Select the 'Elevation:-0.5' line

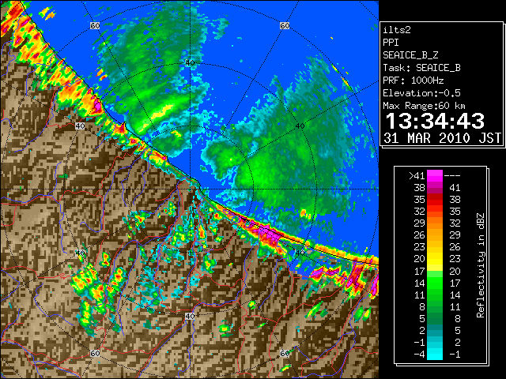click(x=421, y=93)
